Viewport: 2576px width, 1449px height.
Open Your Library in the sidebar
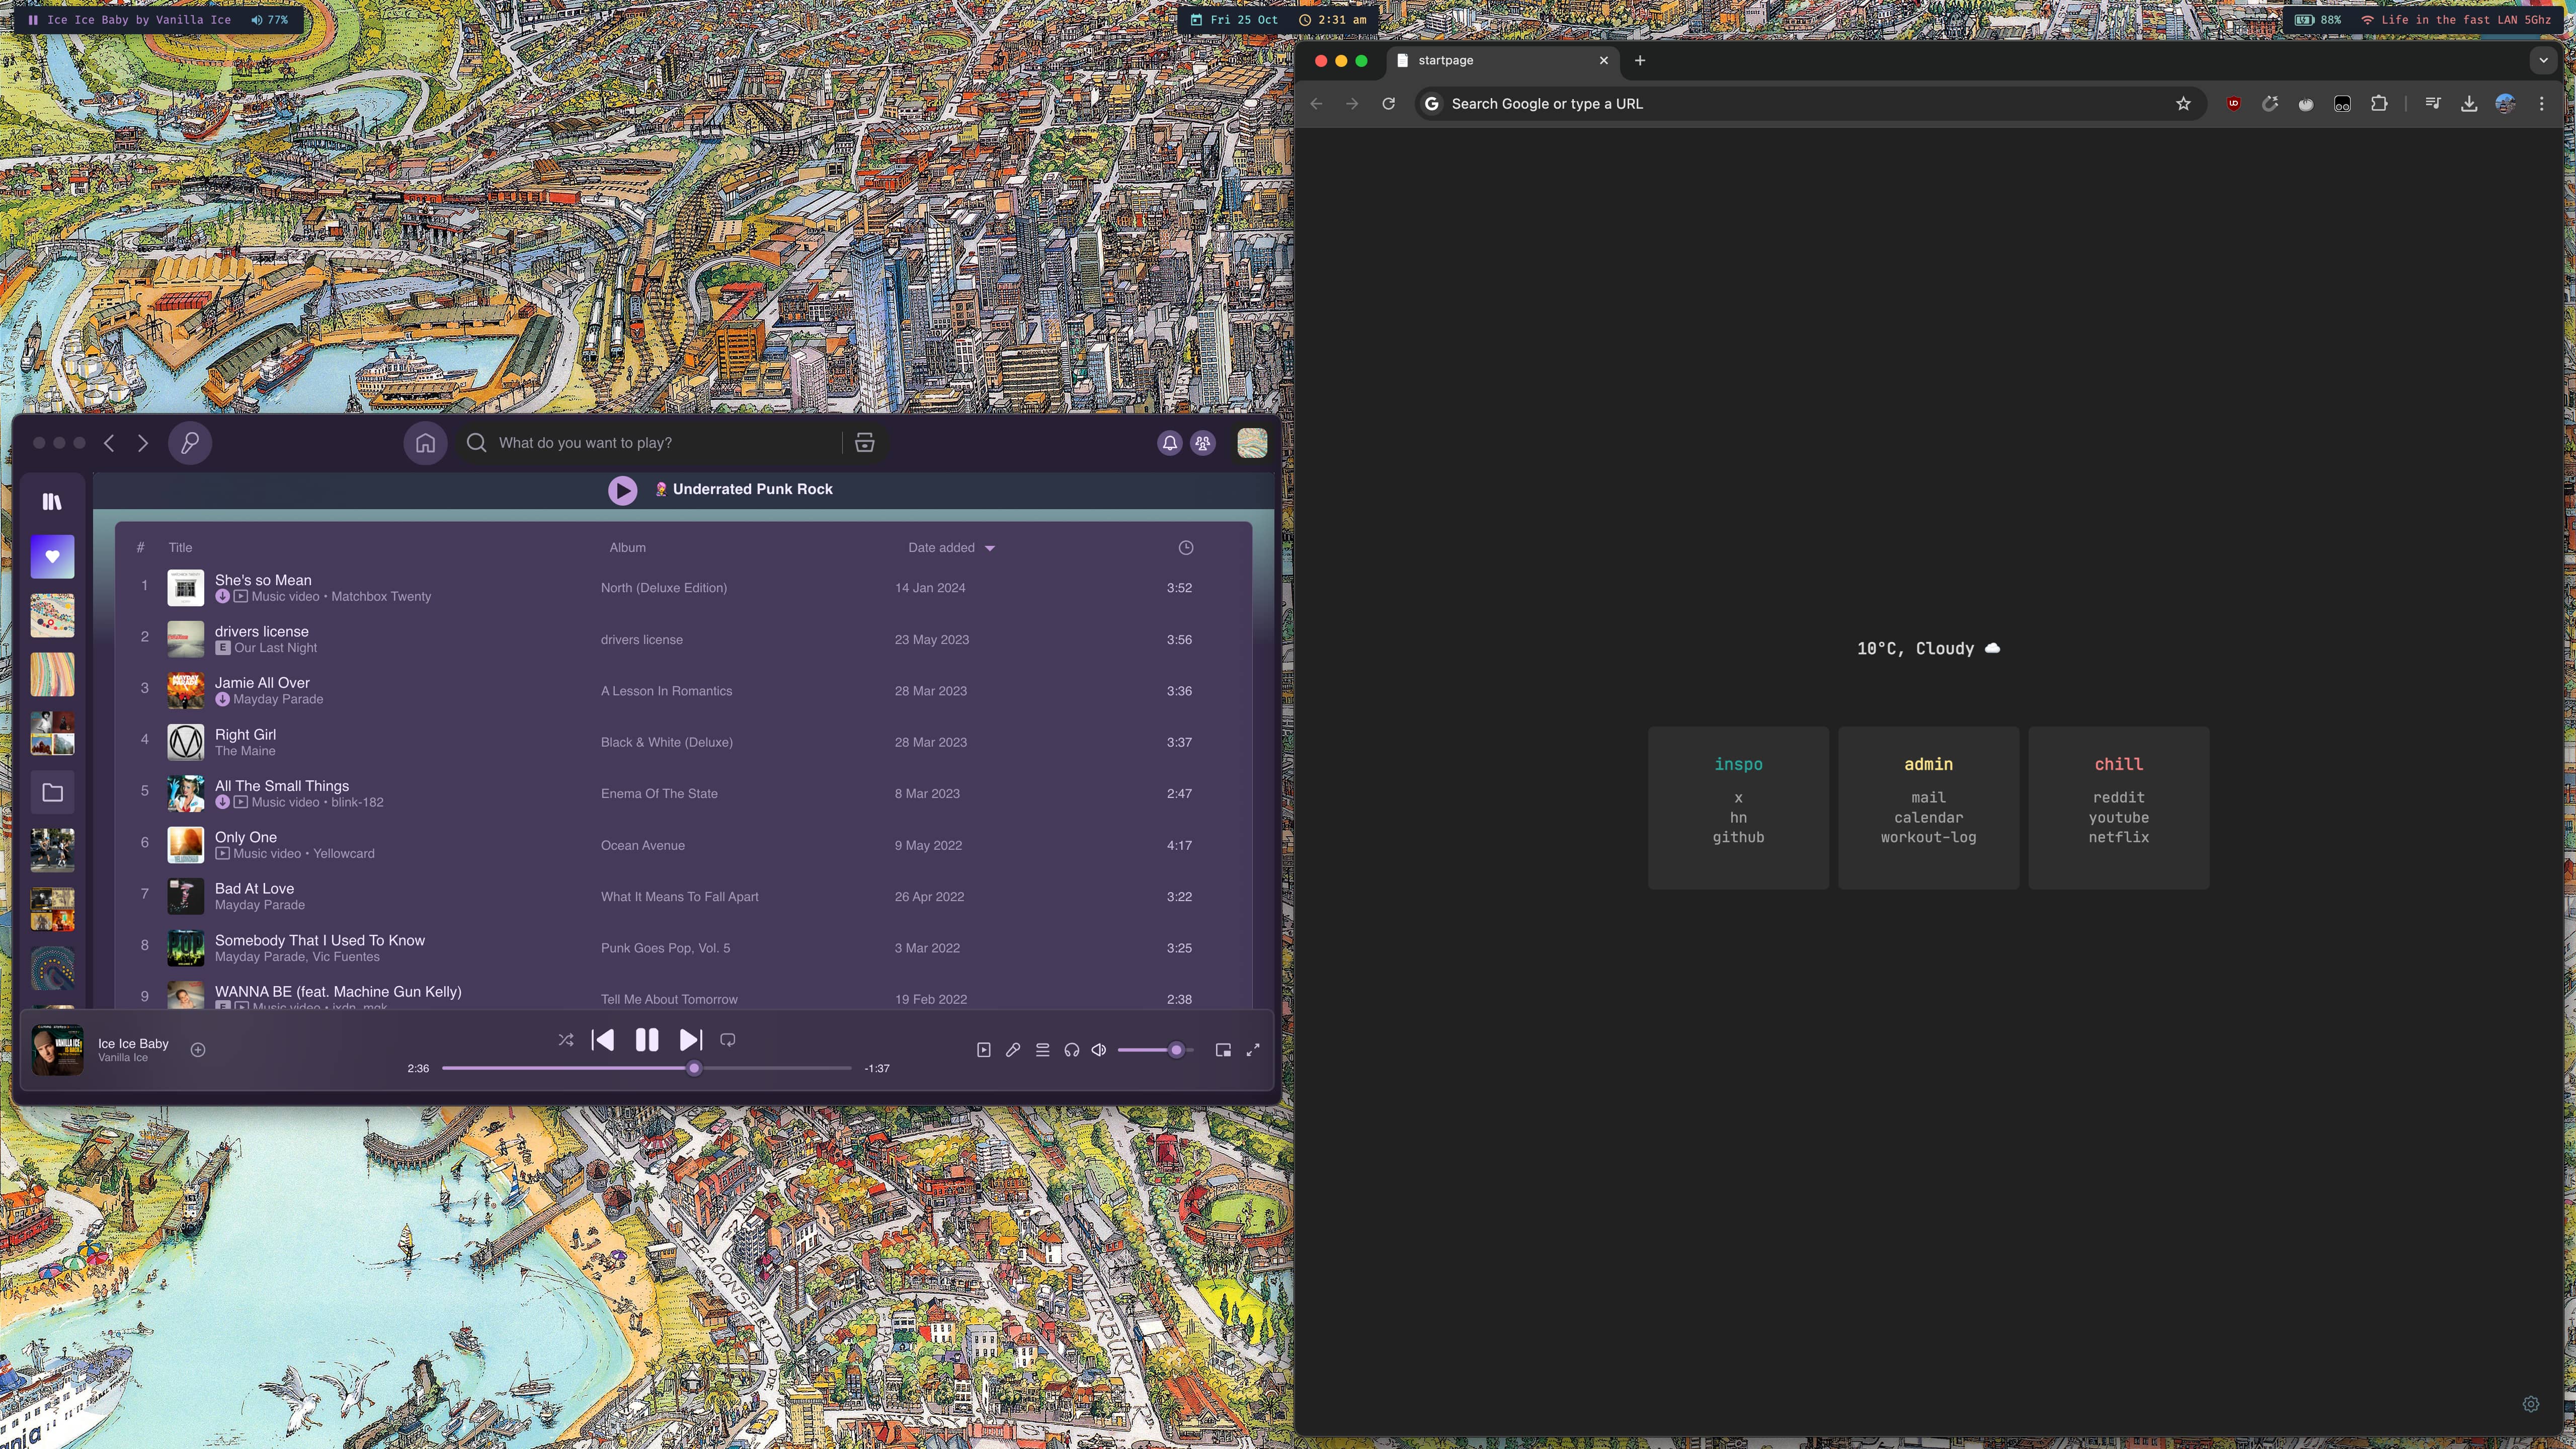[x=52, y=501]
